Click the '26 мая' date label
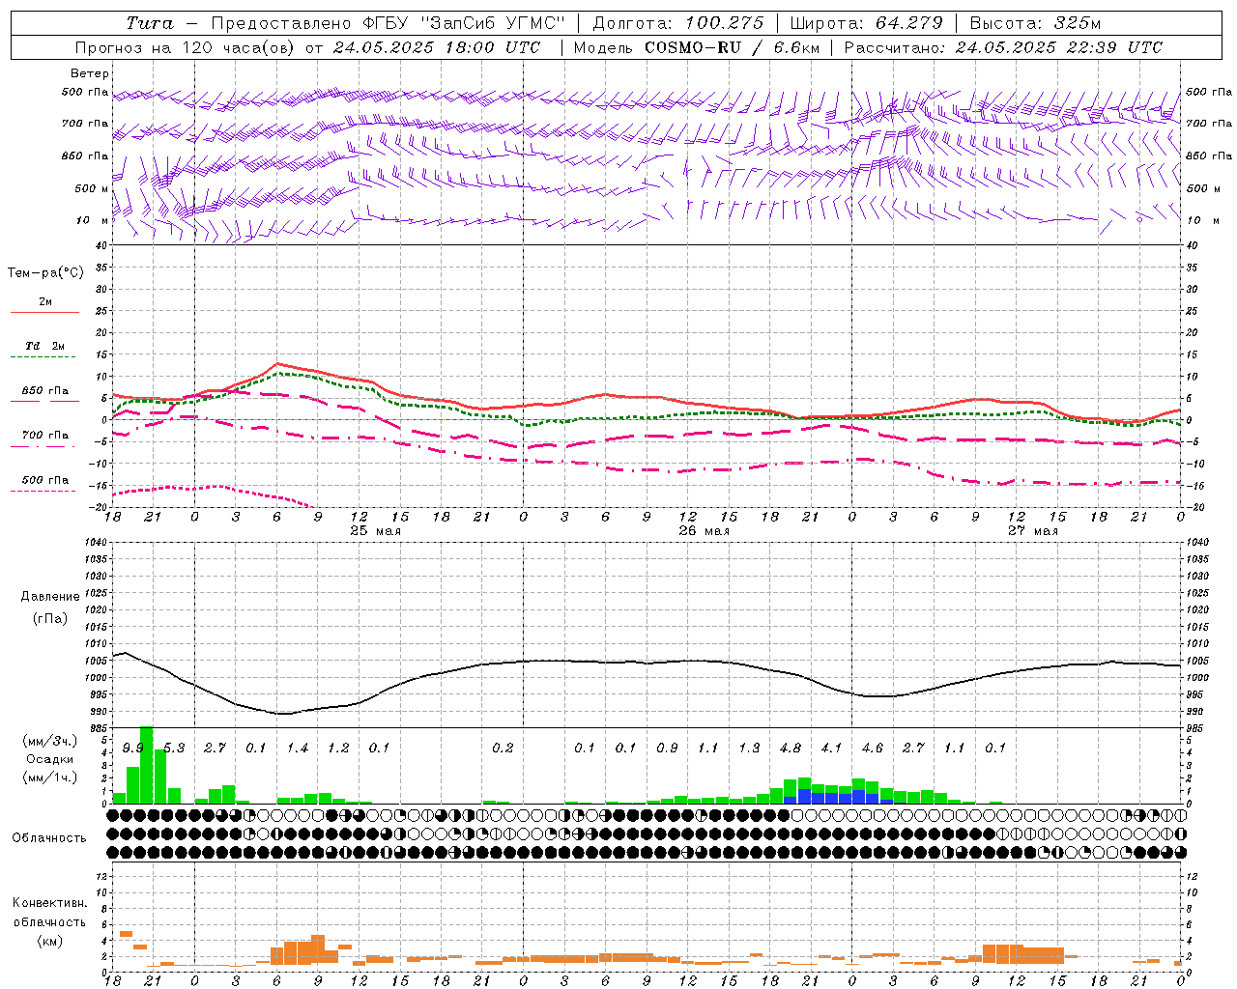Image resolution: width=1237 pixels, height=989 pixels. pos(704,531)
